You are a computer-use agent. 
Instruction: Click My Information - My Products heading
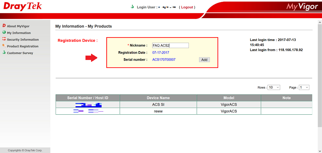[x=84, y=26]
